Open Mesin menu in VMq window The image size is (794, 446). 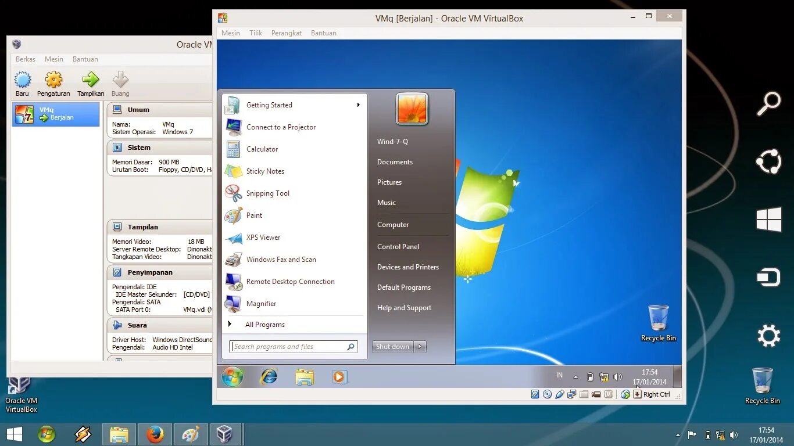tap(231, 33)
